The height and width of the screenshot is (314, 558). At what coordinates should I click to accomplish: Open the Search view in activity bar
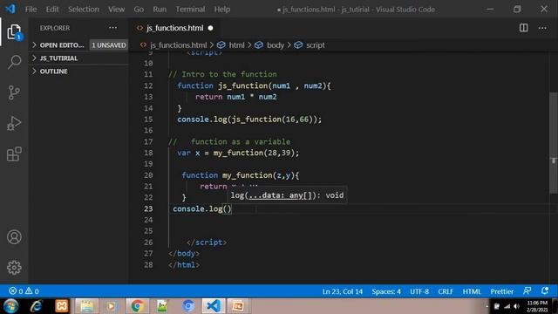pyautogui.click(x=14, y=62)
